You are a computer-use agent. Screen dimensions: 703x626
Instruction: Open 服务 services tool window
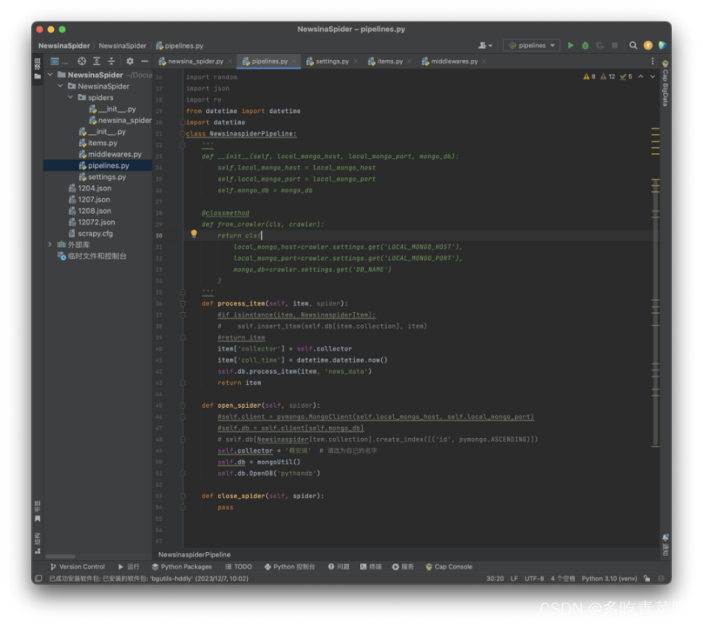tap(403, 566)
